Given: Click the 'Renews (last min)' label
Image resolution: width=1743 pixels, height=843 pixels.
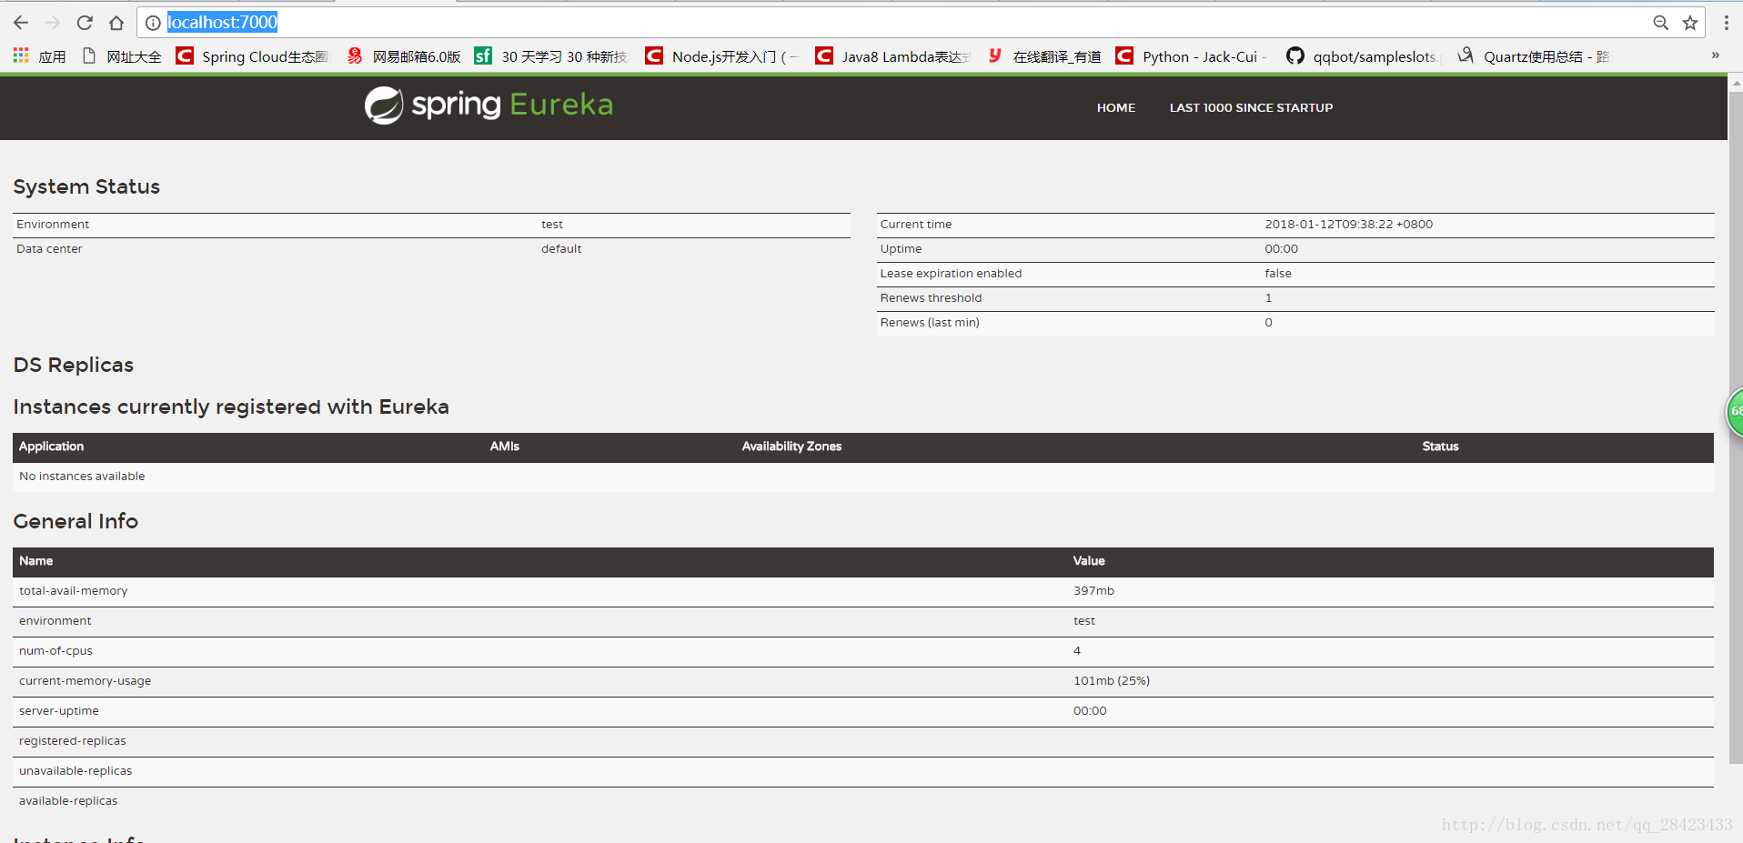Looking at the screenshot, I should coord(930,323).
